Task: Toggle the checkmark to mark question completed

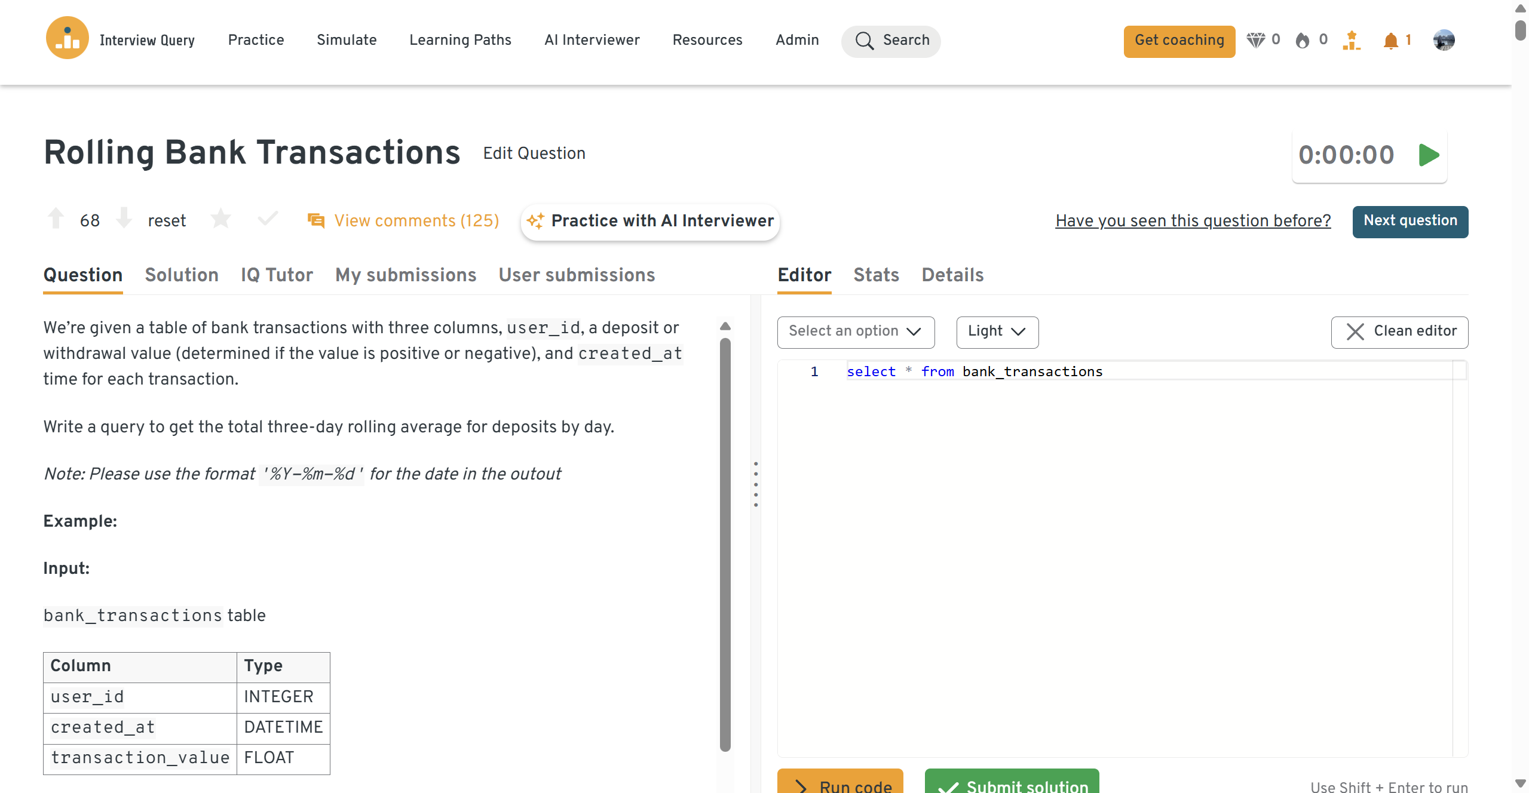Action: (x=268, y=219)
